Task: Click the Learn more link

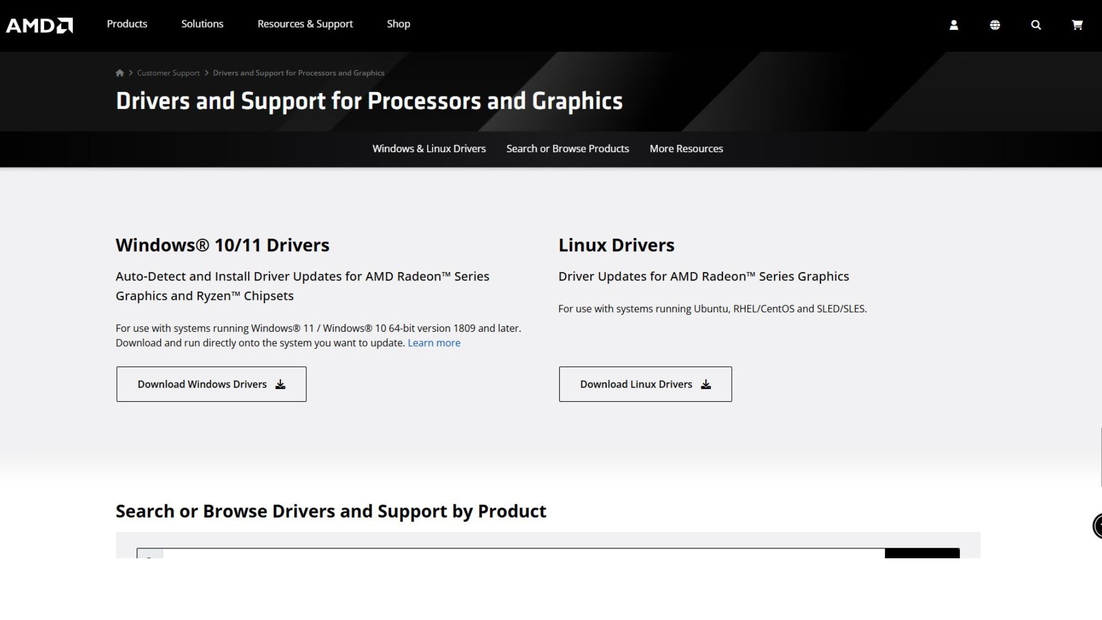Action: [x=434, y=343]
